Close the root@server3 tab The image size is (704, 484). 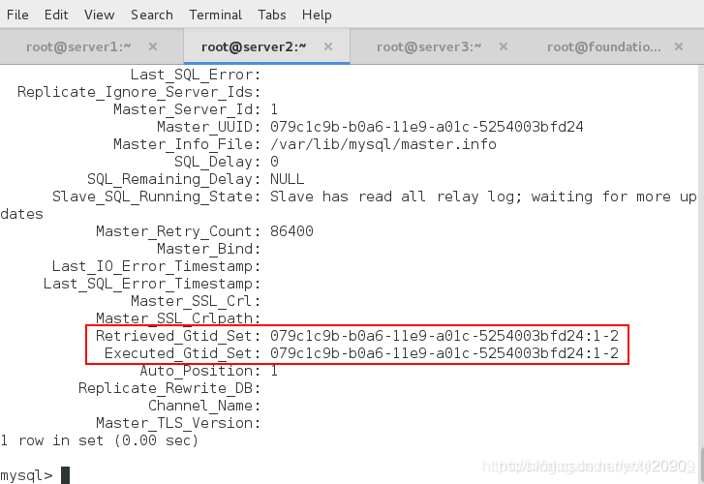point(504,46)
